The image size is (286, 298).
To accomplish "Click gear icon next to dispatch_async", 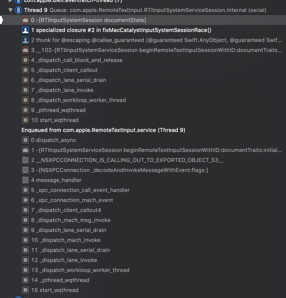I will (x=25, y=140).
